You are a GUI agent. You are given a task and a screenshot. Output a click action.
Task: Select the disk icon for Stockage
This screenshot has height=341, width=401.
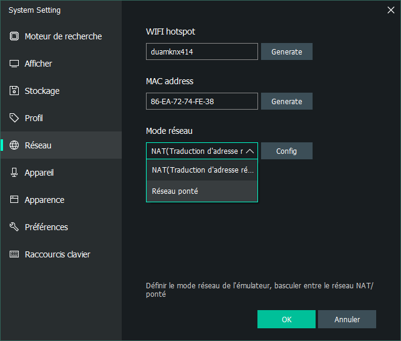coord(14,90)
